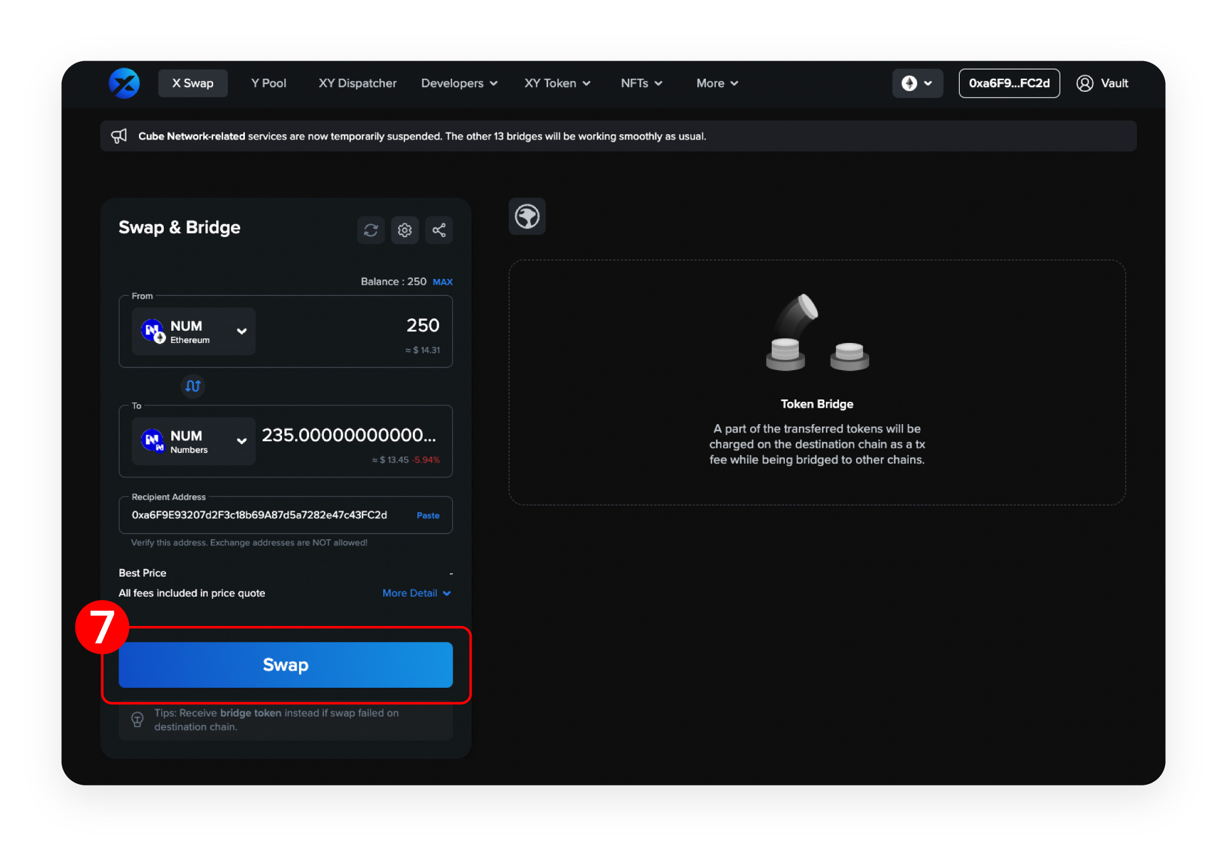Open the NUM Ethereum token selector
This screenshot has width=1227, height=846.
coord(193,331)
